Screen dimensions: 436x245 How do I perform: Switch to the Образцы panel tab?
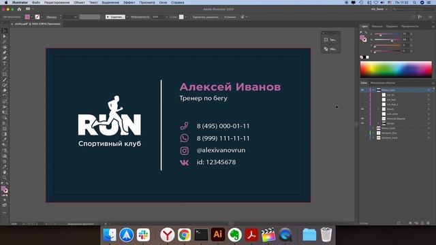(377, 27)
